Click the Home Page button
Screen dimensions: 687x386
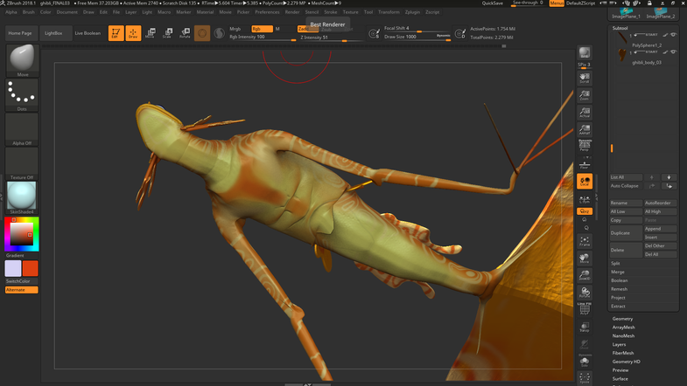pos(20,33)
